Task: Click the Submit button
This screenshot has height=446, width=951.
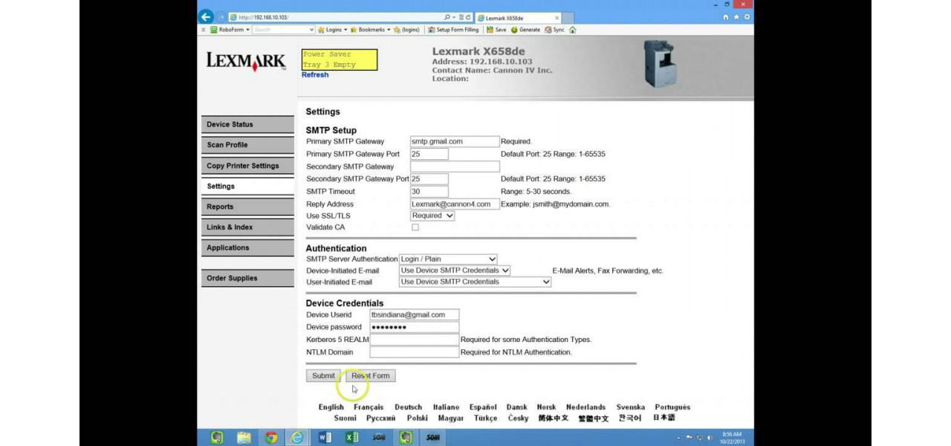Action: click(323, 376)
